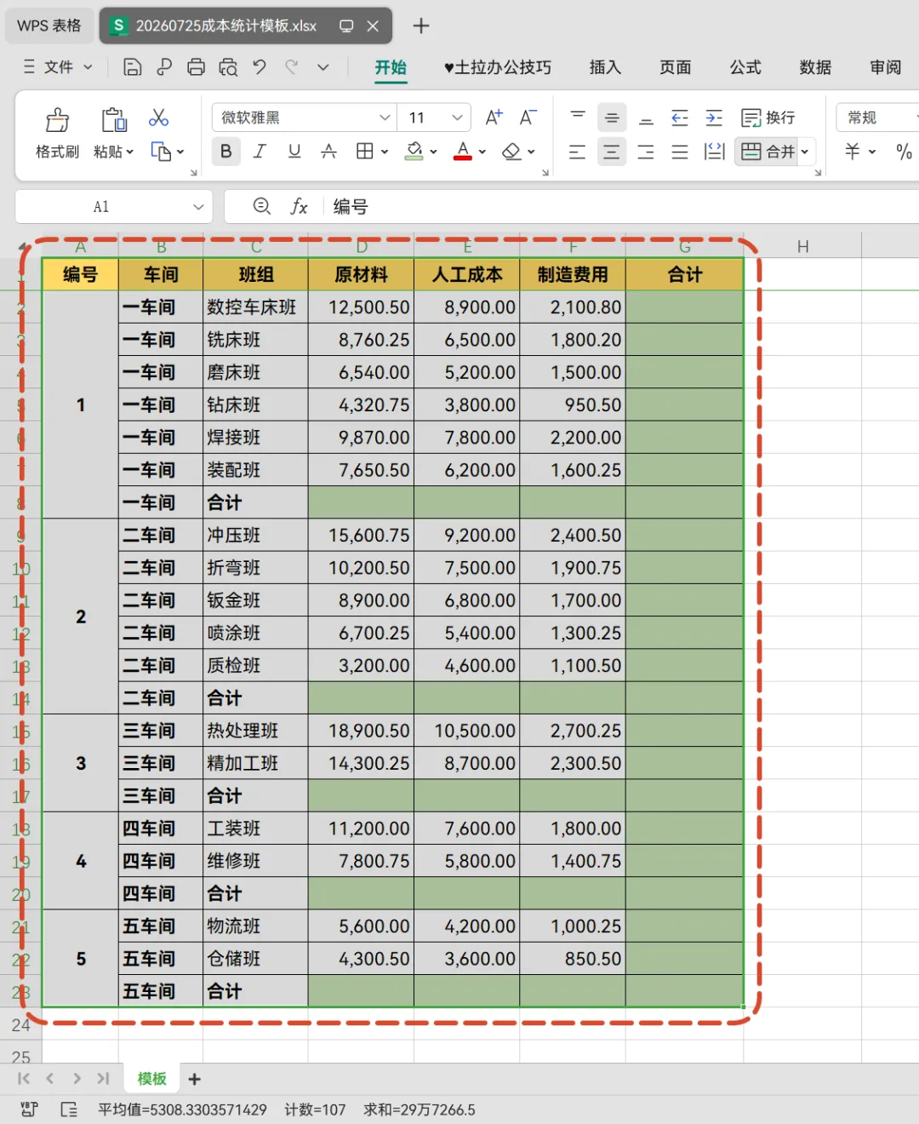The height and width of the screenshot is (1124, 919).
Task: Select the 模板 sheet tab
Action: click(152, 1079)
